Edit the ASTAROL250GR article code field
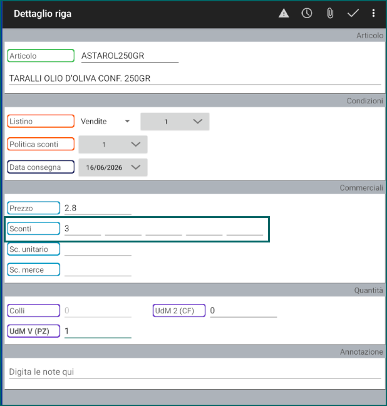 130,56
